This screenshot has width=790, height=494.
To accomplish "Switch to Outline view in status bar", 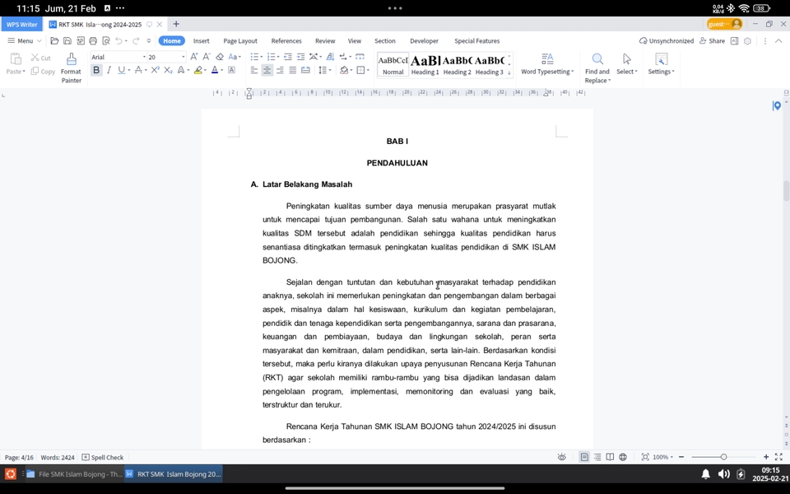I will tap(597, 457).
